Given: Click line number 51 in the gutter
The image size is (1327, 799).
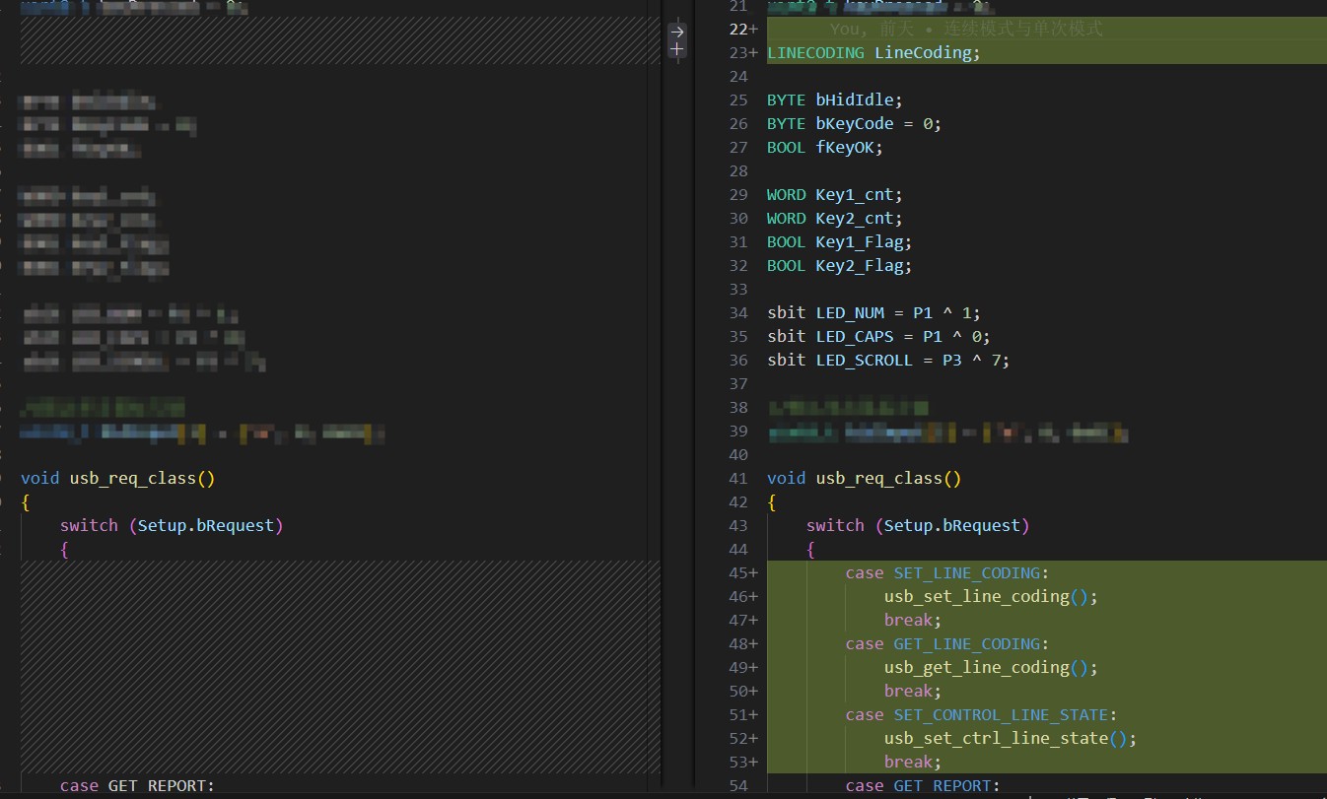Looking at the screenshot, I should point(739,715).
